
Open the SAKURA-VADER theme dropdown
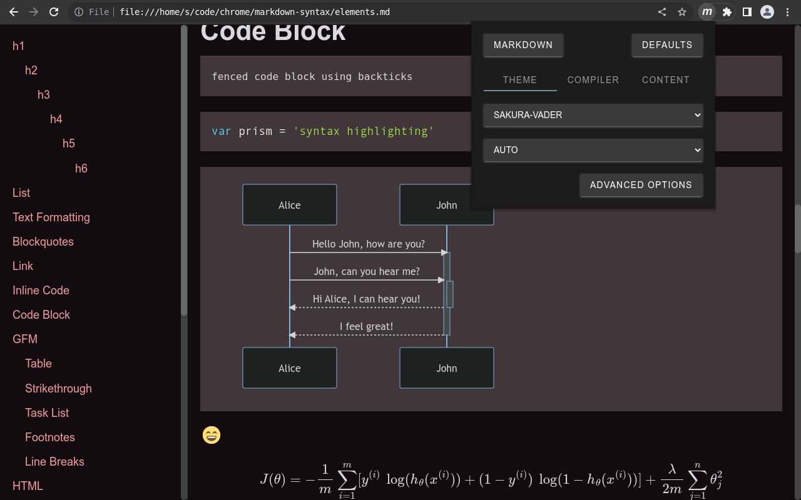click(x=593, y=115)
